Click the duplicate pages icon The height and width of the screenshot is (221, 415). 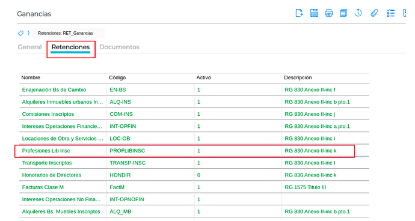point(343,13)
